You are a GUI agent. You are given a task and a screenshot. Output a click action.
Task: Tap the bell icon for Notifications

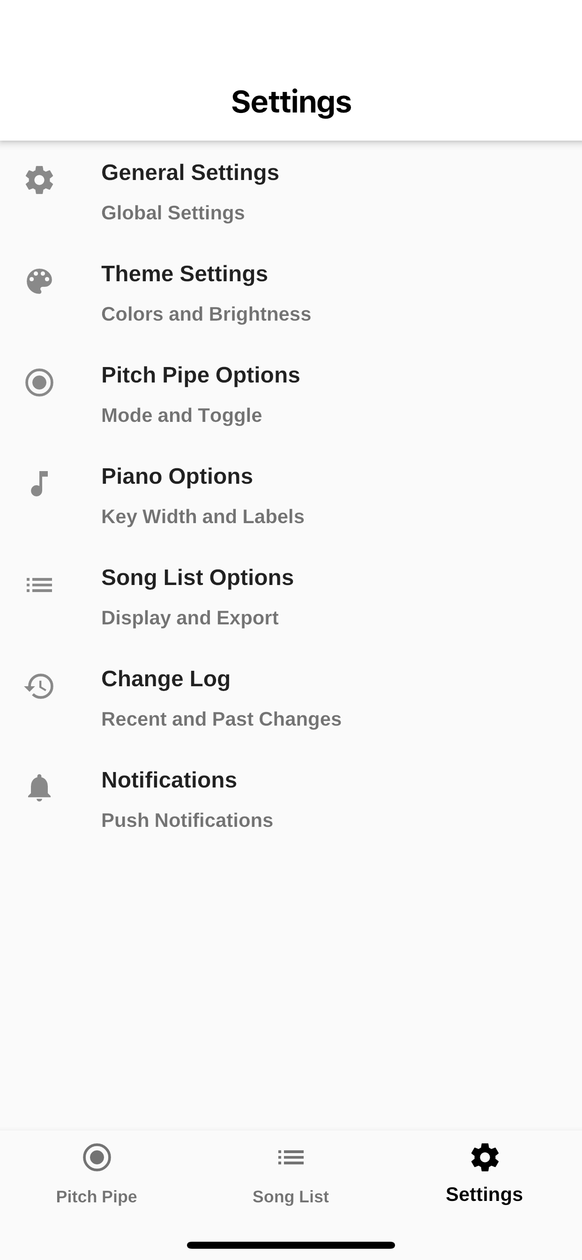click(x=39, y=787)
